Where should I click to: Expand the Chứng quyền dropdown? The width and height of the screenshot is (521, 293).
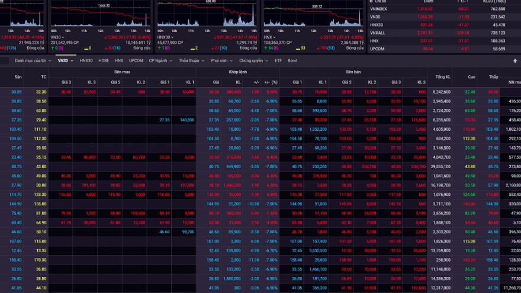point(253,60)
